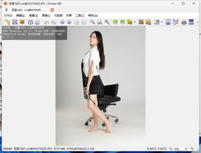Image resolution: width=201 pixels, height=153 pixels.
Task: Show hidden toolbar items via overflow chevron
Action: tap(197, 22)
